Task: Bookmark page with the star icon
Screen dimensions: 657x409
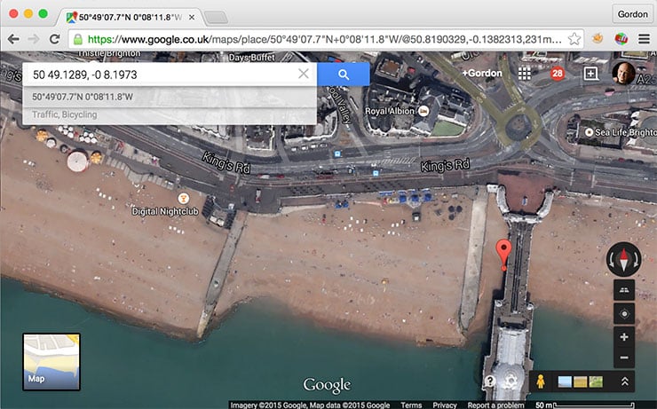Action: [574, 39]
